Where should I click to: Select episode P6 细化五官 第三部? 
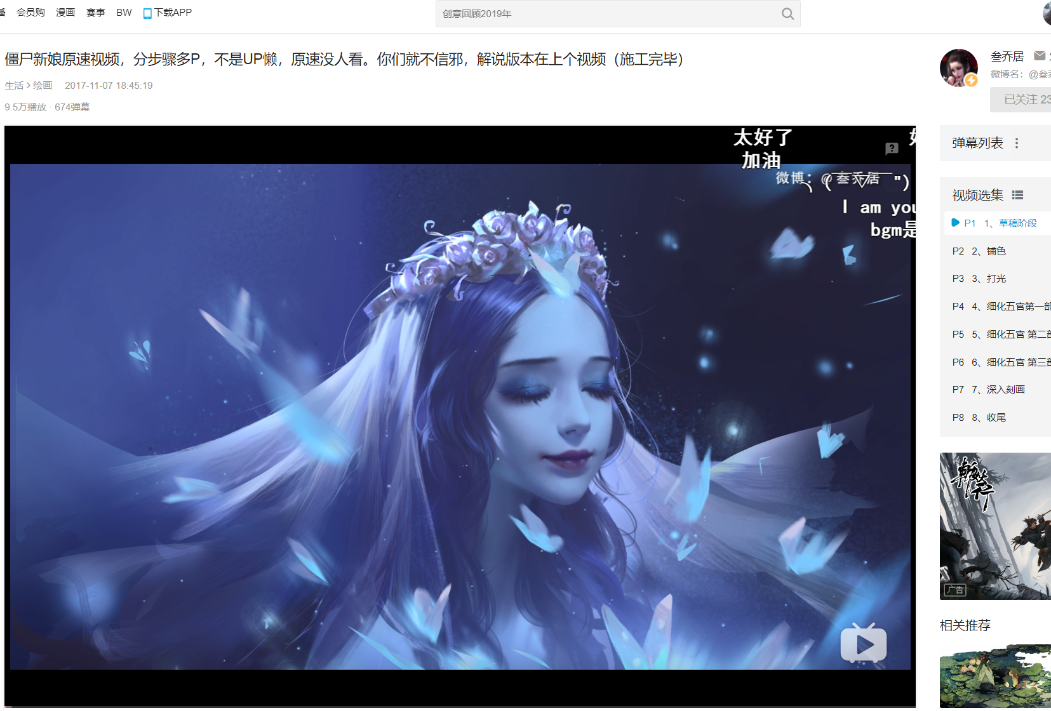click(998, 362)
